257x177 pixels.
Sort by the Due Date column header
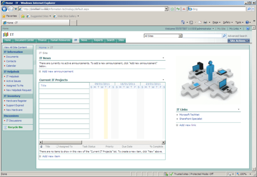pos(127,146)
